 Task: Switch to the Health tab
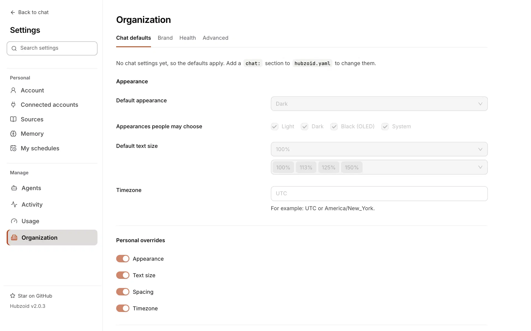[x=188, y=38]
